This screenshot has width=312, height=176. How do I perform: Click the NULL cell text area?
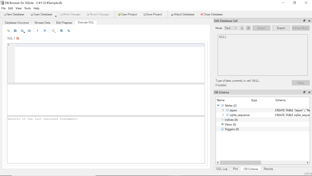tap(263, 55)
